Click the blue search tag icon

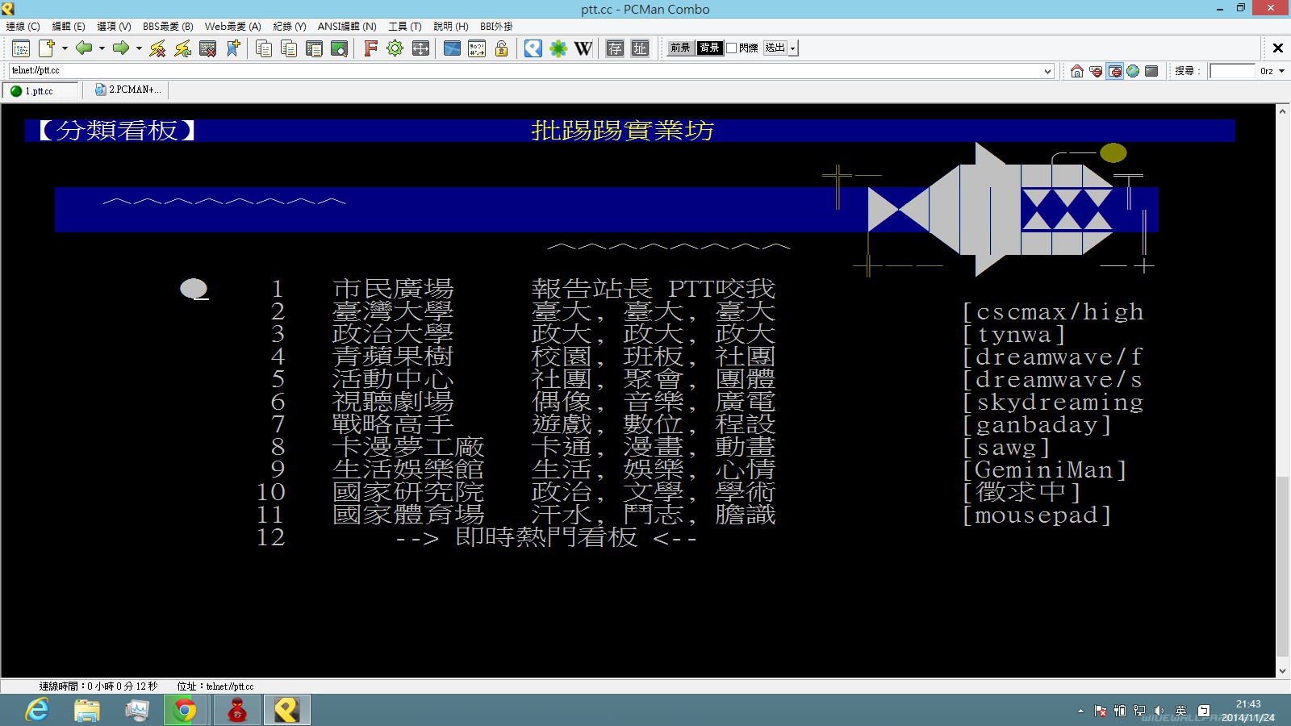coord(533,48)
